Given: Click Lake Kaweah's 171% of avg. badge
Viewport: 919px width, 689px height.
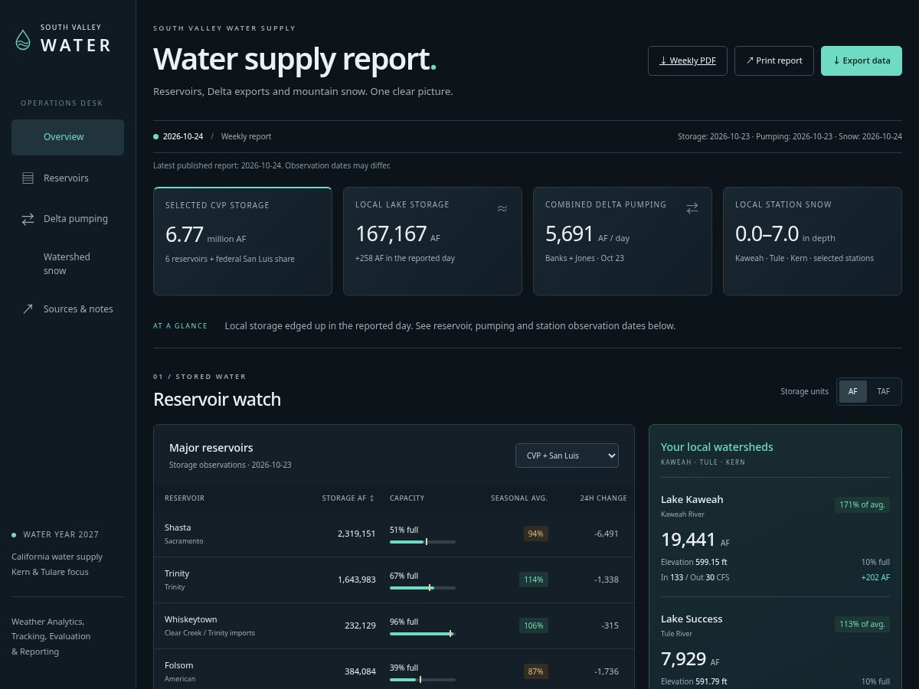Looking at the screenshot, I should pos(862,505).
